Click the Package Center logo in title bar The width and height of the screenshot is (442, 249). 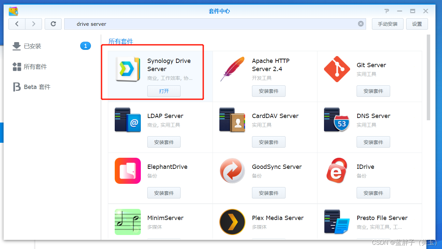point(13,11)
